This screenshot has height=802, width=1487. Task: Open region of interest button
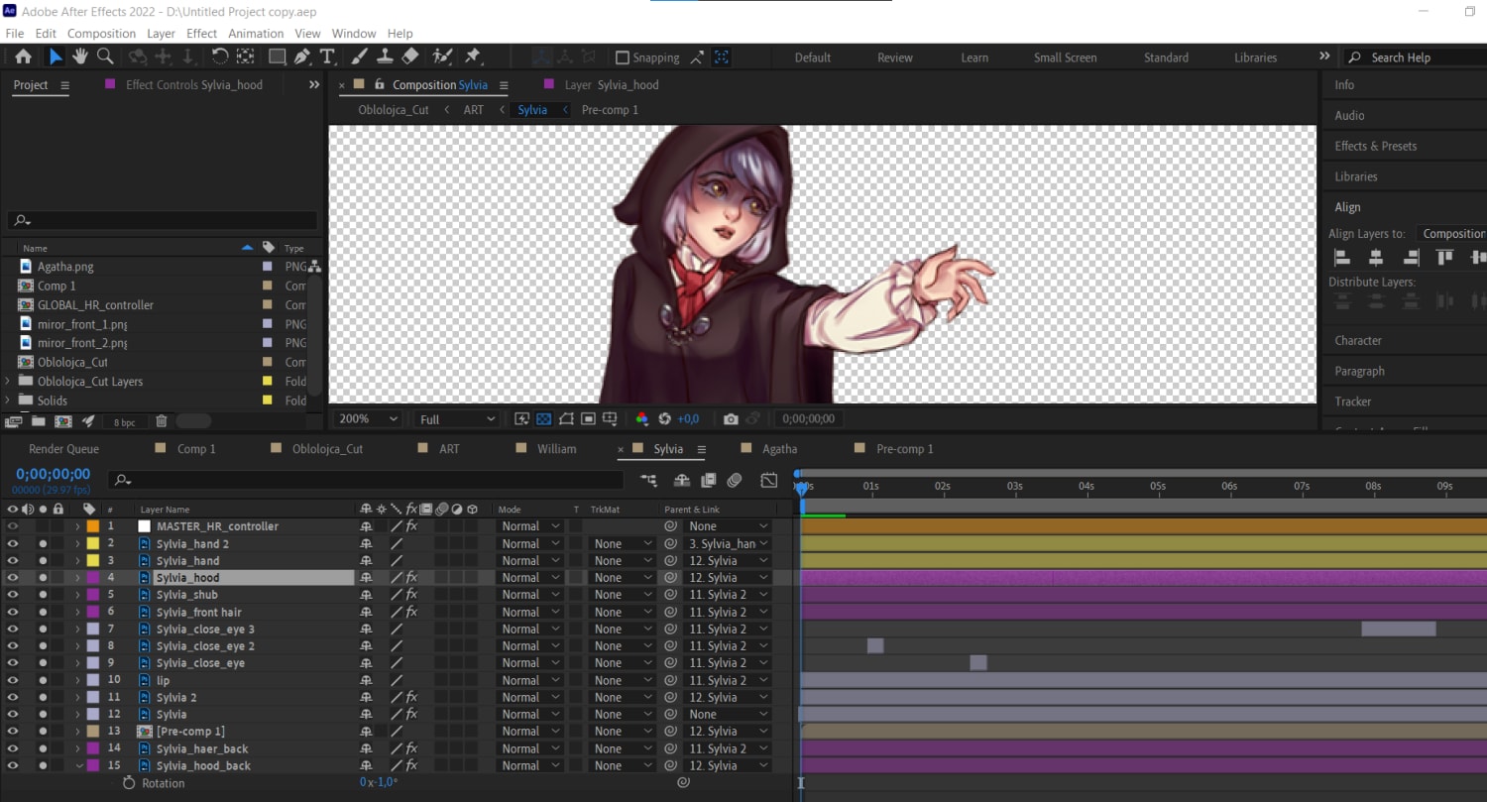coord(588,419)
